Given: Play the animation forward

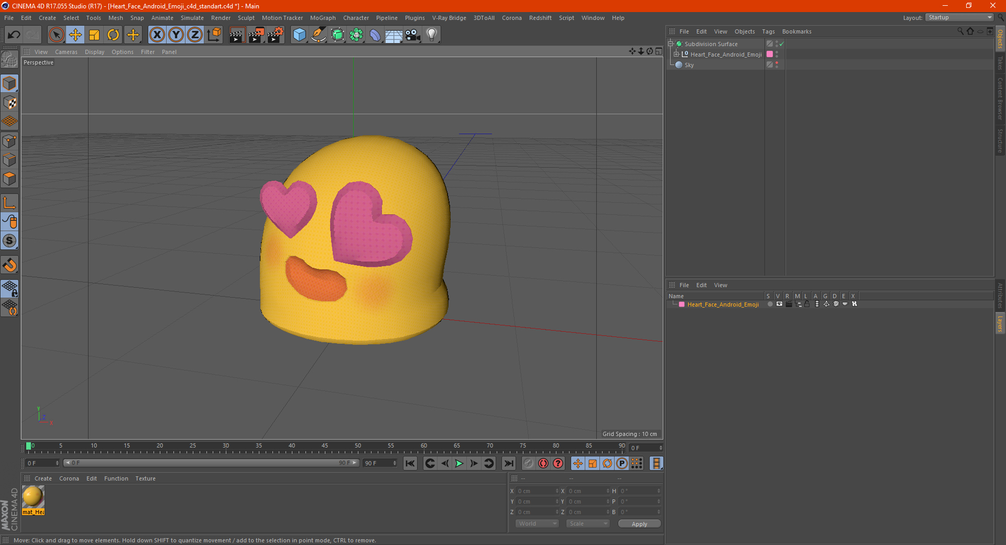Looking at the screenshot, I should (459, 463).
